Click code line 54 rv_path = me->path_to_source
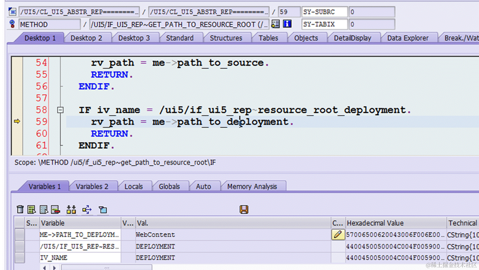This screenshot has width=479, height=270. (180, 63)
